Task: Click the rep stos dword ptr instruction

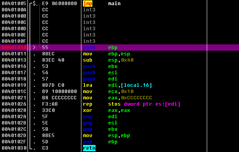Action: click(132, 104)
